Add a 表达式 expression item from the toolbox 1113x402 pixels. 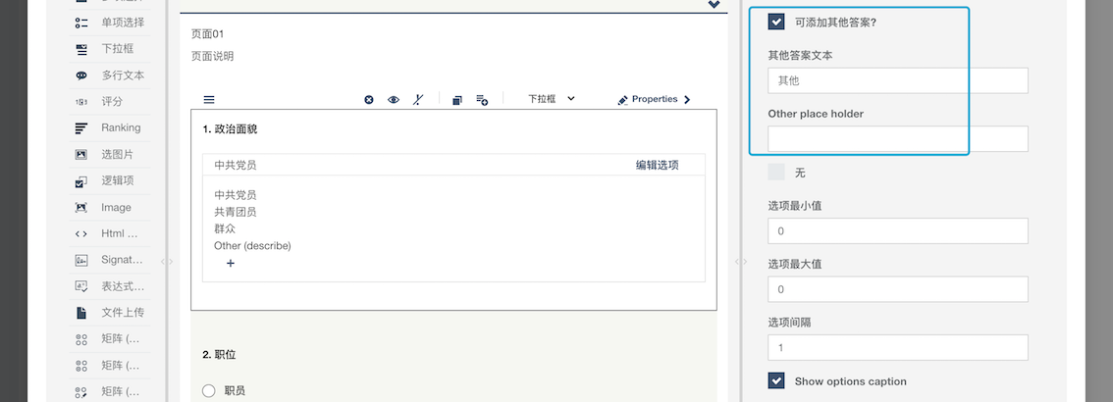click(x=110, y=286)
